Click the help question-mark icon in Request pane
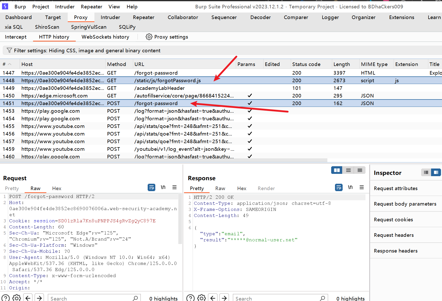This screenshot has height=301, width=442. (x=5, y=297)
